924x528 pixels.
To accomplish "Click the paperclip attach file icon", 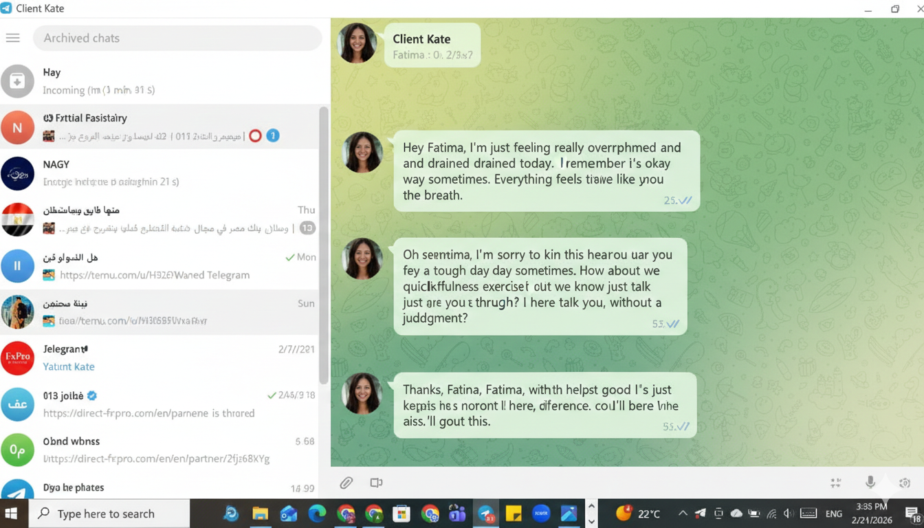I will click(x=346, y=483).
